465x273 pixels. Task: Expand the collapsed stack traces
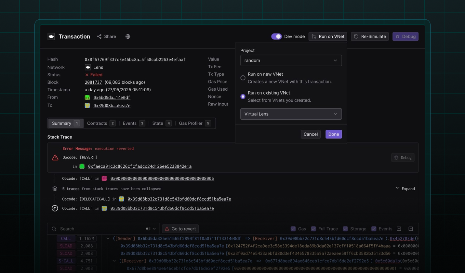(405, 188)
